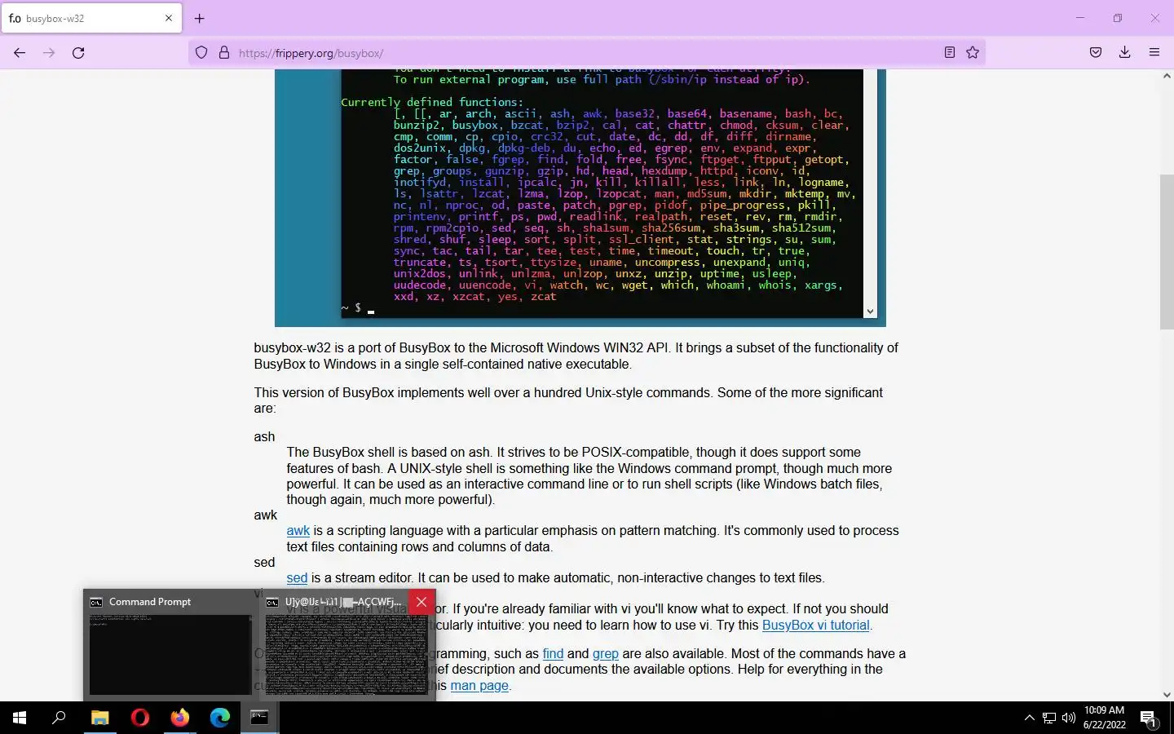The image size is (1174, 734).
Task: View site security padlock info
Action: coord(224,53)
